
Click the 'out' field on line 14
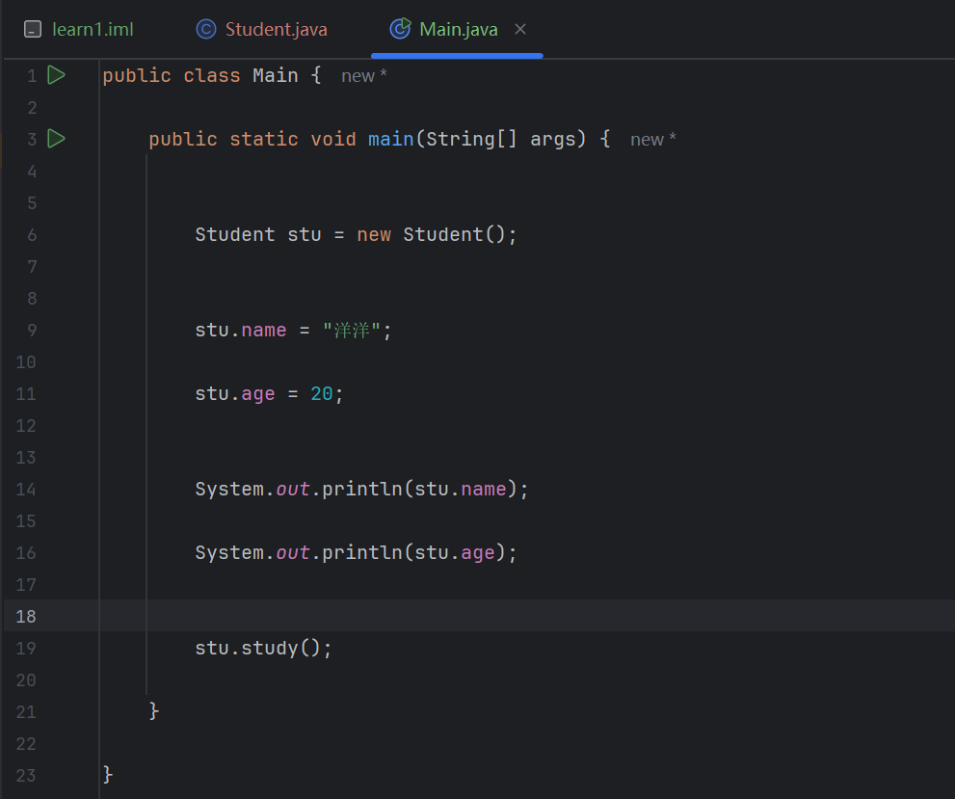292,489
